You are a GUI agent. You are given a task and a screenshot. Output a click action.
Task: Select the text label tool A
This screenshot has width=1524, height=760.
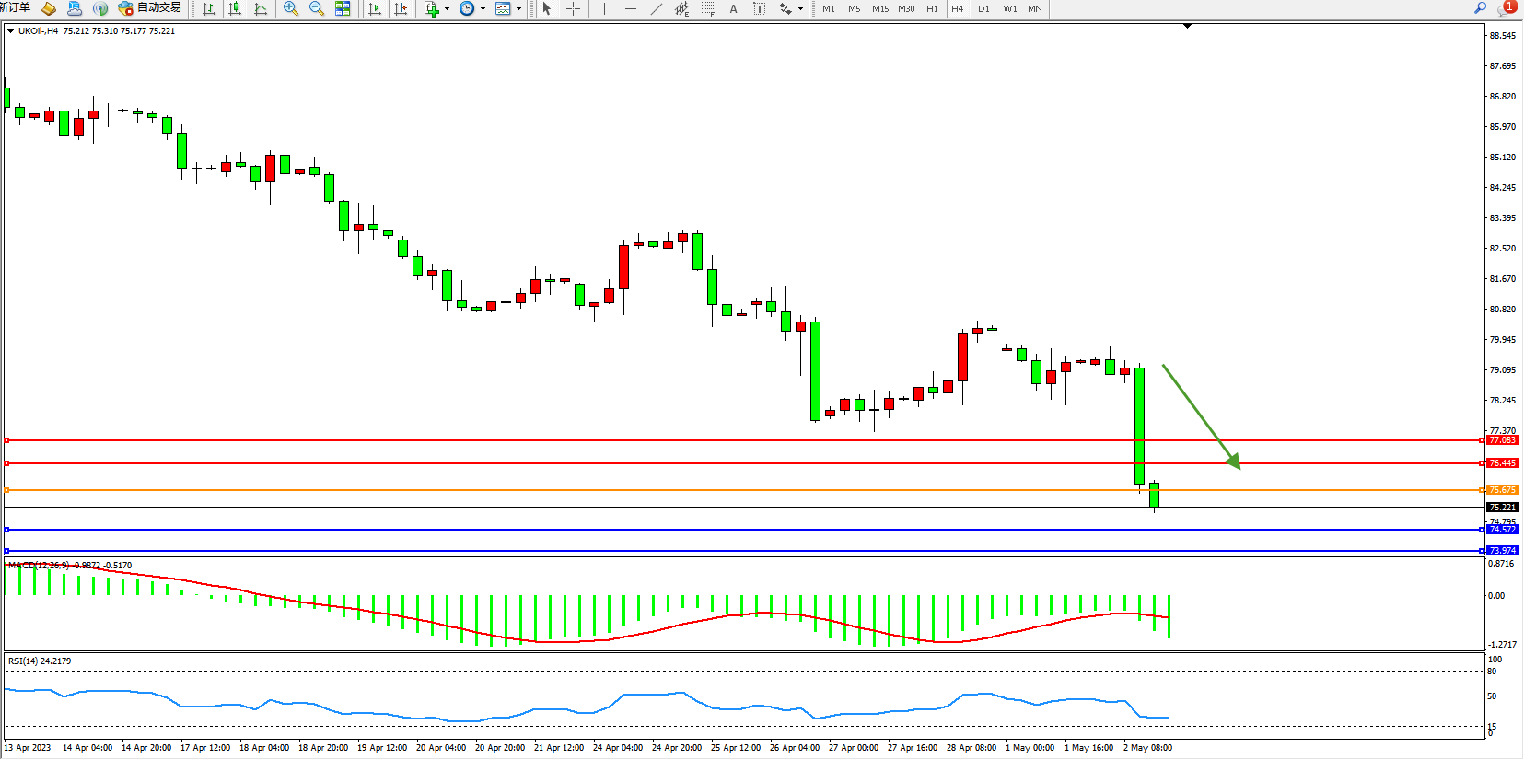coord(733,8)
